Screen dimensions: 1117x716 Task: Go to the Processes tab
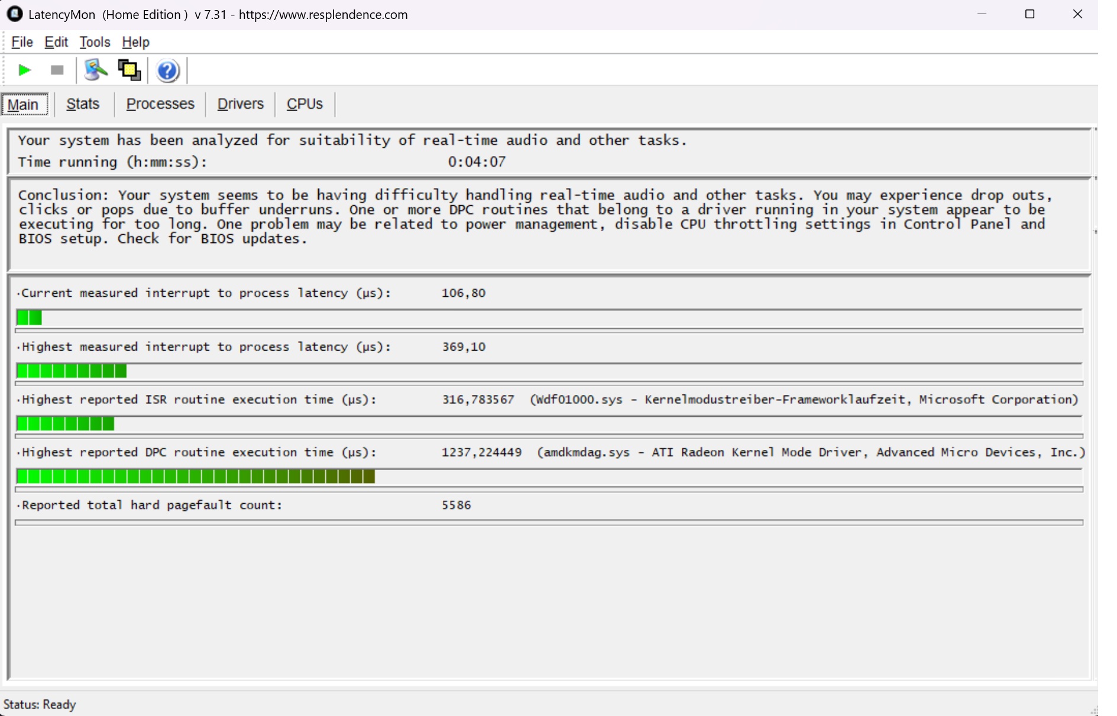[160, 104]
